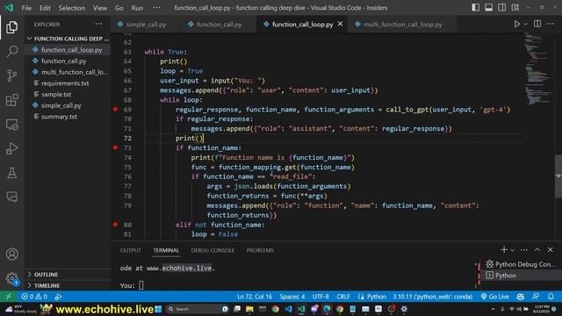The height and width of the screenshot is (316, 562).
Task: Open the View menu
Action: point(100,8)
